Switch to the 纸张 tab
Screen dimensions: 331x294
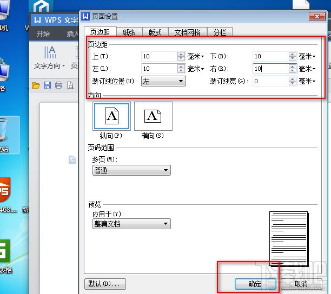129,32
